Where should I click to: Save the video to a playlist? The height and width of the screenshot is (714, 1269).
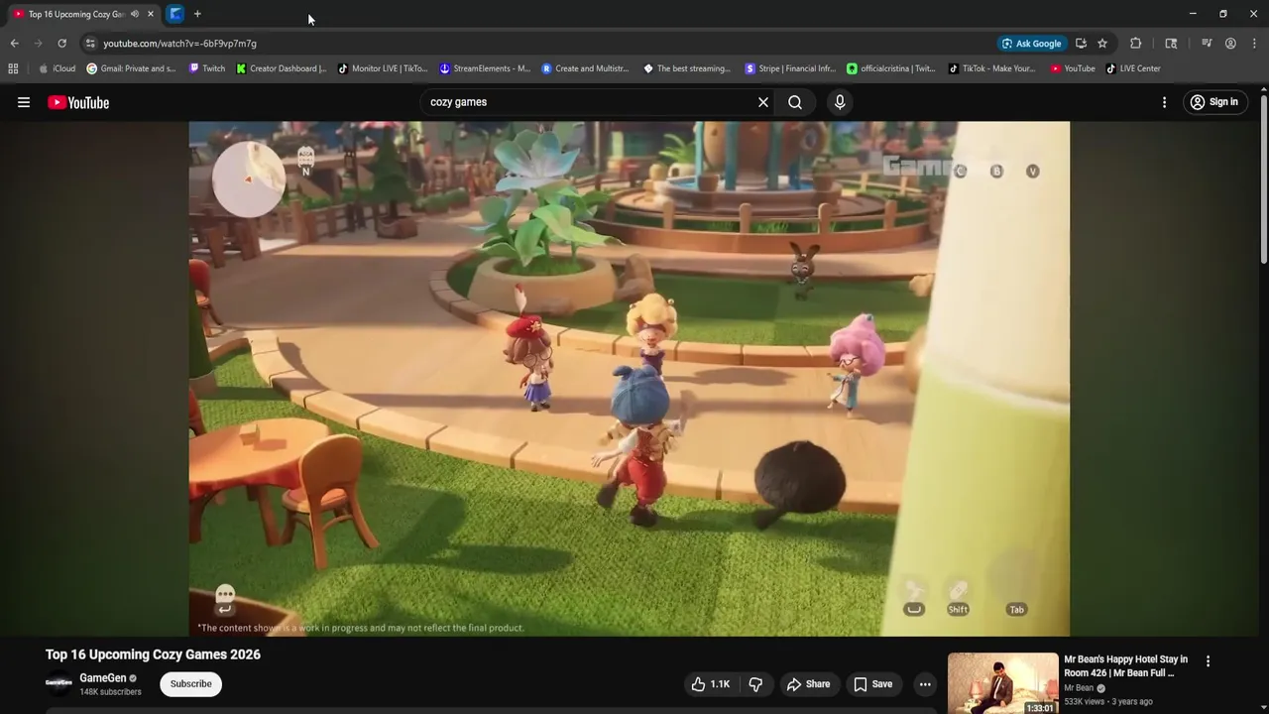point(873,684)
